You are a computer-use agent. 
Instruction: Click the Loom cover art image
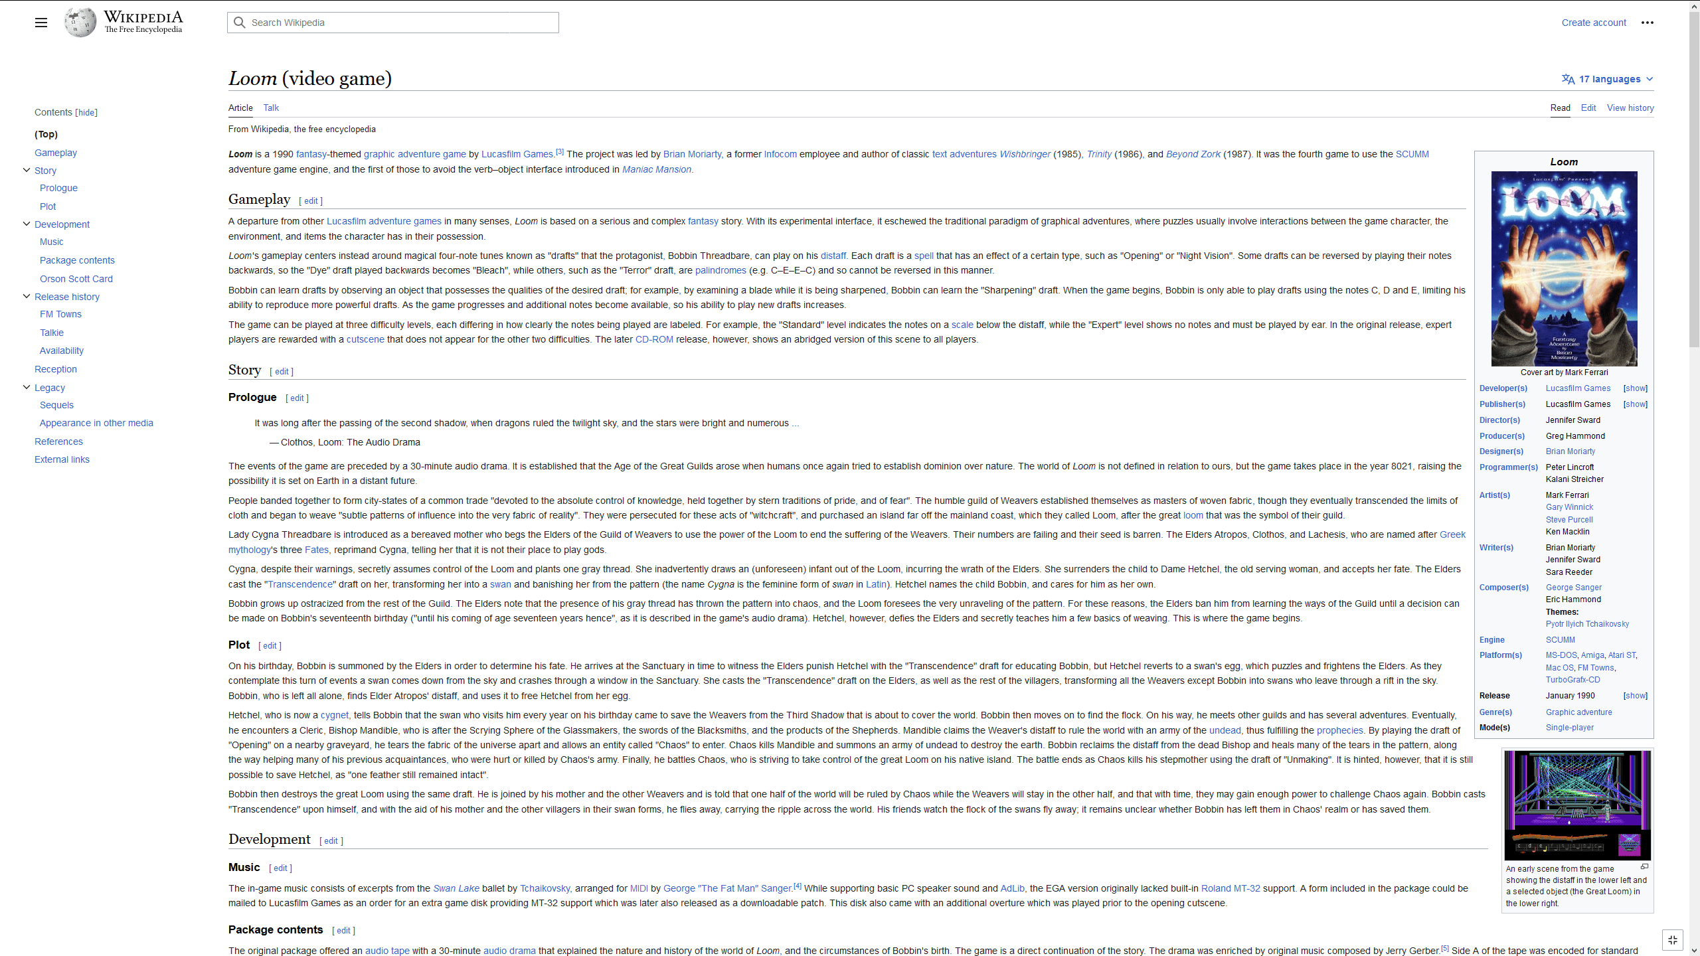point(1564,269)
